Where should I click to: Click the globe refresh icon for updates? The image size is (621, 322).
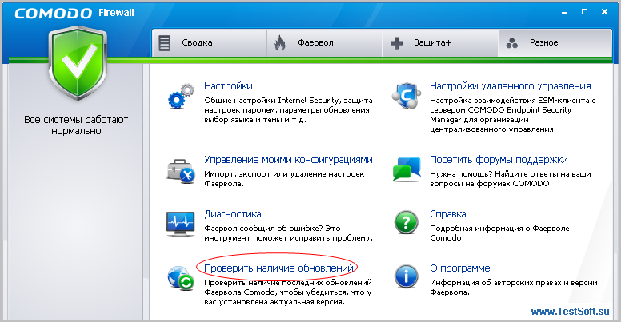coord(181,278)
